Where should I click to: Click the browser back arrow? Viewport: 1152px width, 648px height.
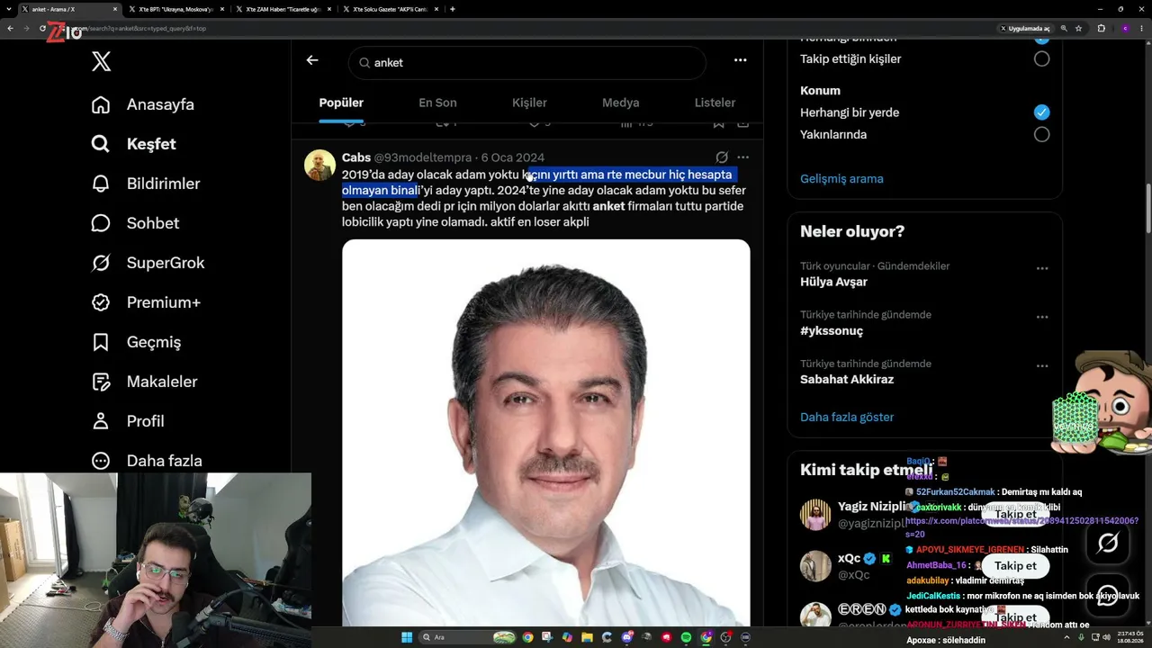[10, 28]
